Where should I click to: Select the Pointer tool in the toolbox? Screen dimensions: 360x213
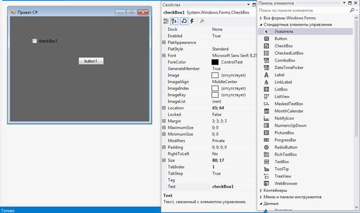305,31
